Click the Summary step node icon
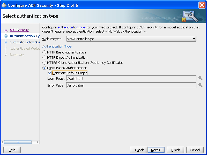This screenshot has width=207, height=155. (x=6, y=55)
